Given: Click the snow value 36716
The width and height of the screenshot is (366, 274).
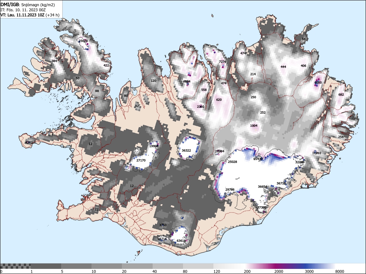Looking at the screenshot, I should [x=162, y=239].
